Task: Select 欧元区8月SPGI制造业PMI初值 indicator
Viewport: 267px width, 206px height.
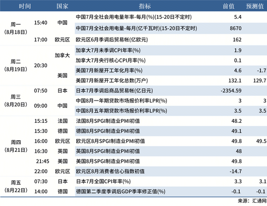Action: [110, 141]
